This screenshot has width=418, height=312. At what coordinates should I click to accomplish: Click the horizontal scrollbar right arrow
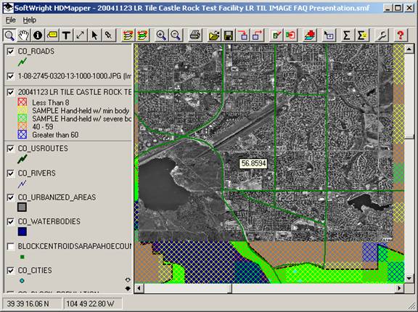399,288
